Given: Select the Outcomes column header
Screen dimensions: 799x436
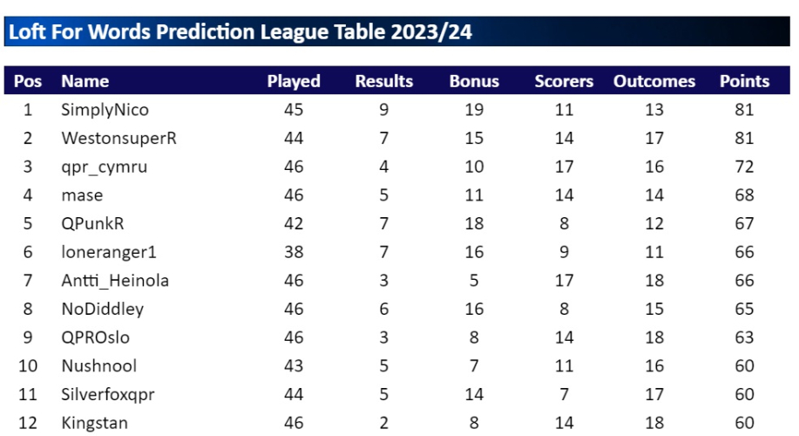Looking at the screenshot, I should click(x=654, y=81).
